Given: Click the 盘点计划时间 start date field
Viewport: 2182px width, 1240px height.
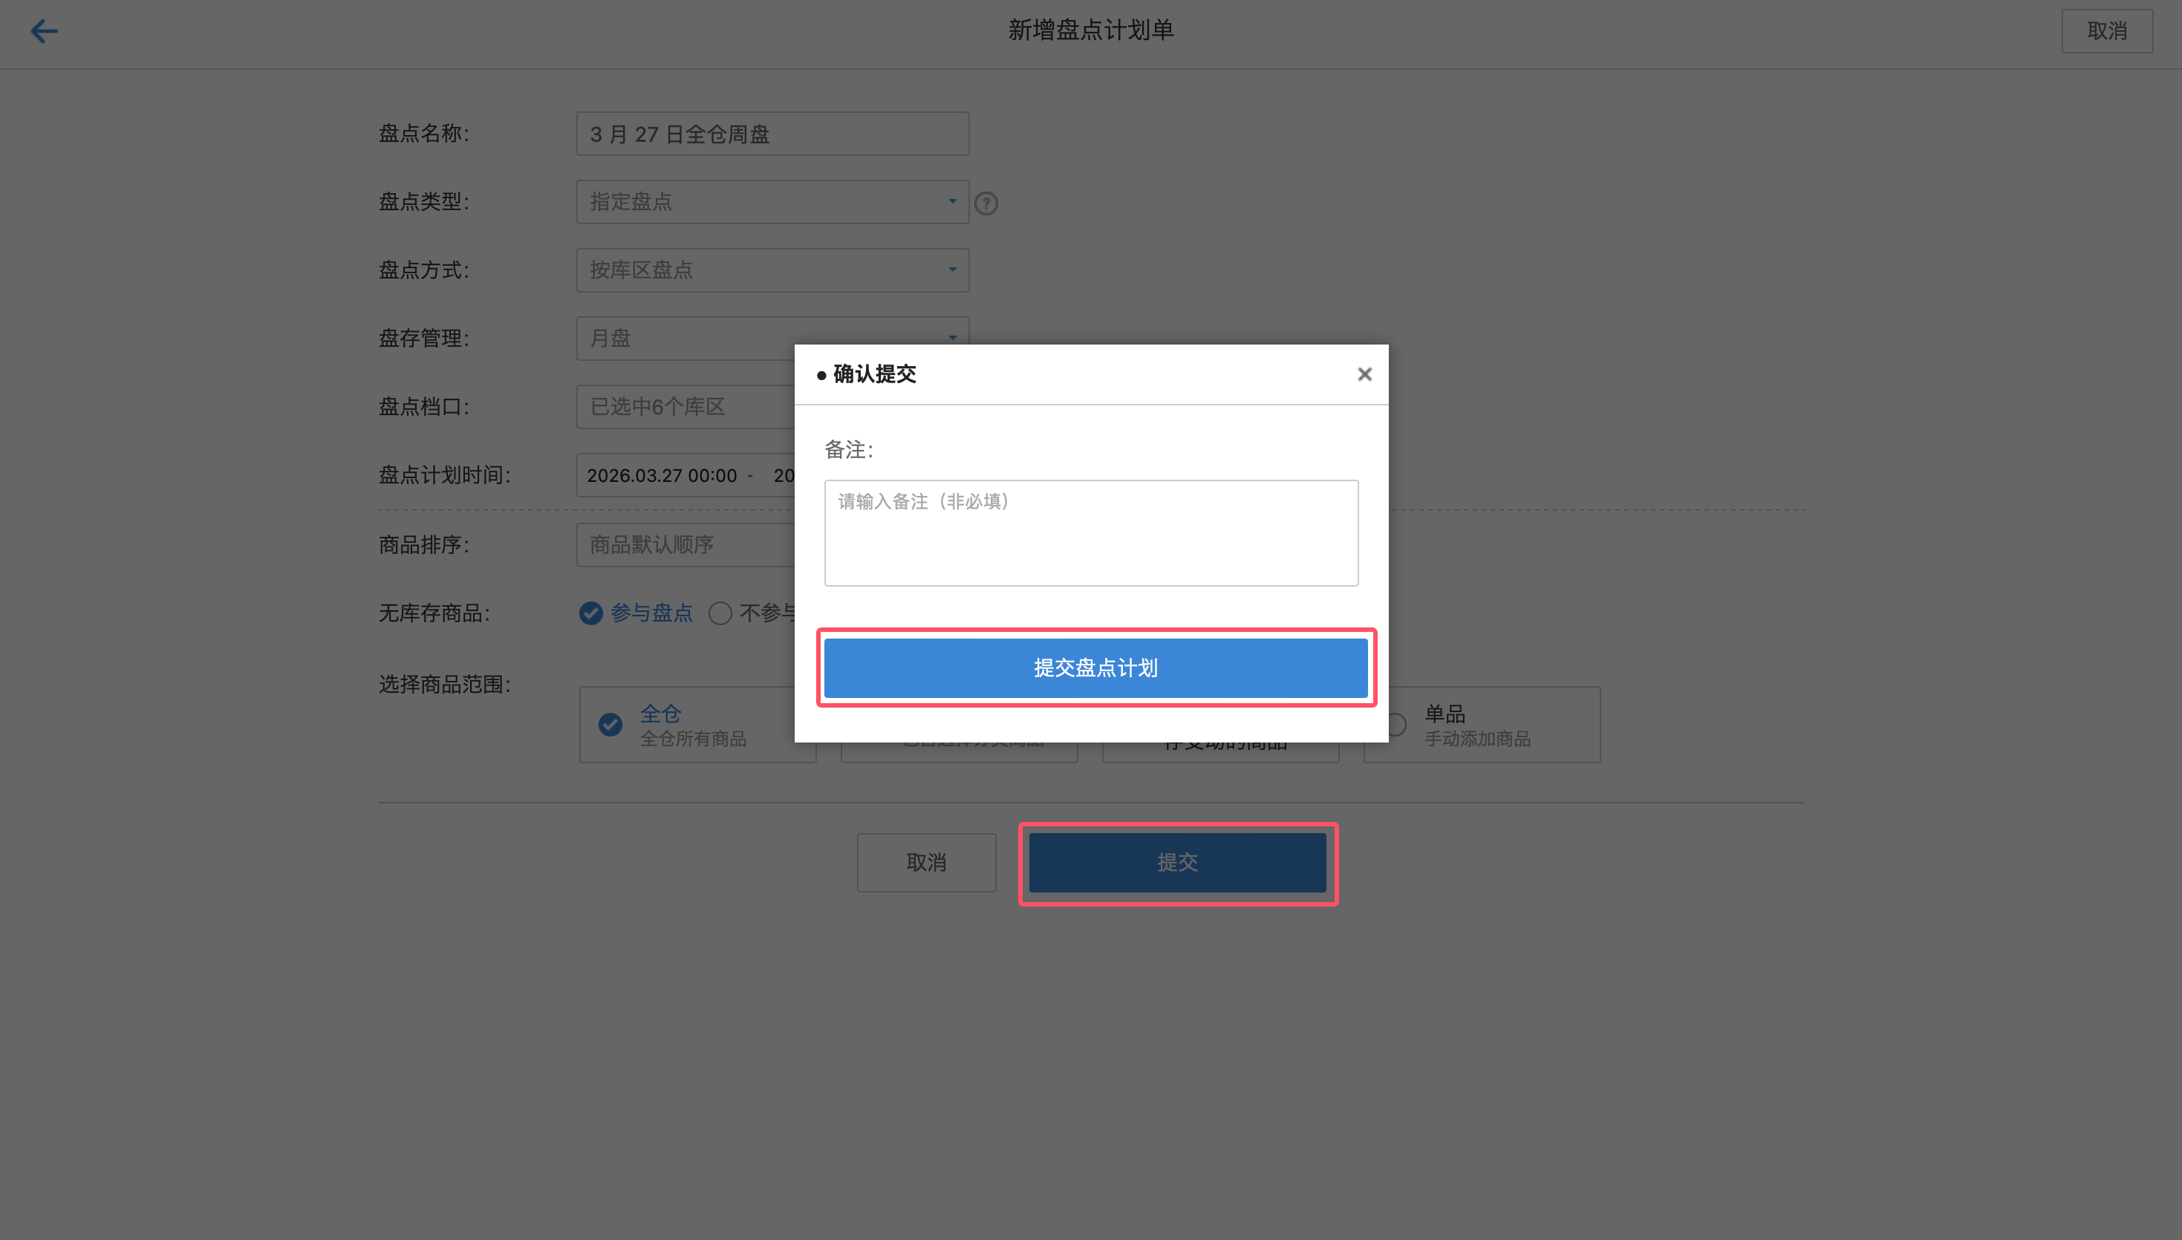Looking at the screenshot, I should [x=662, y=475].
